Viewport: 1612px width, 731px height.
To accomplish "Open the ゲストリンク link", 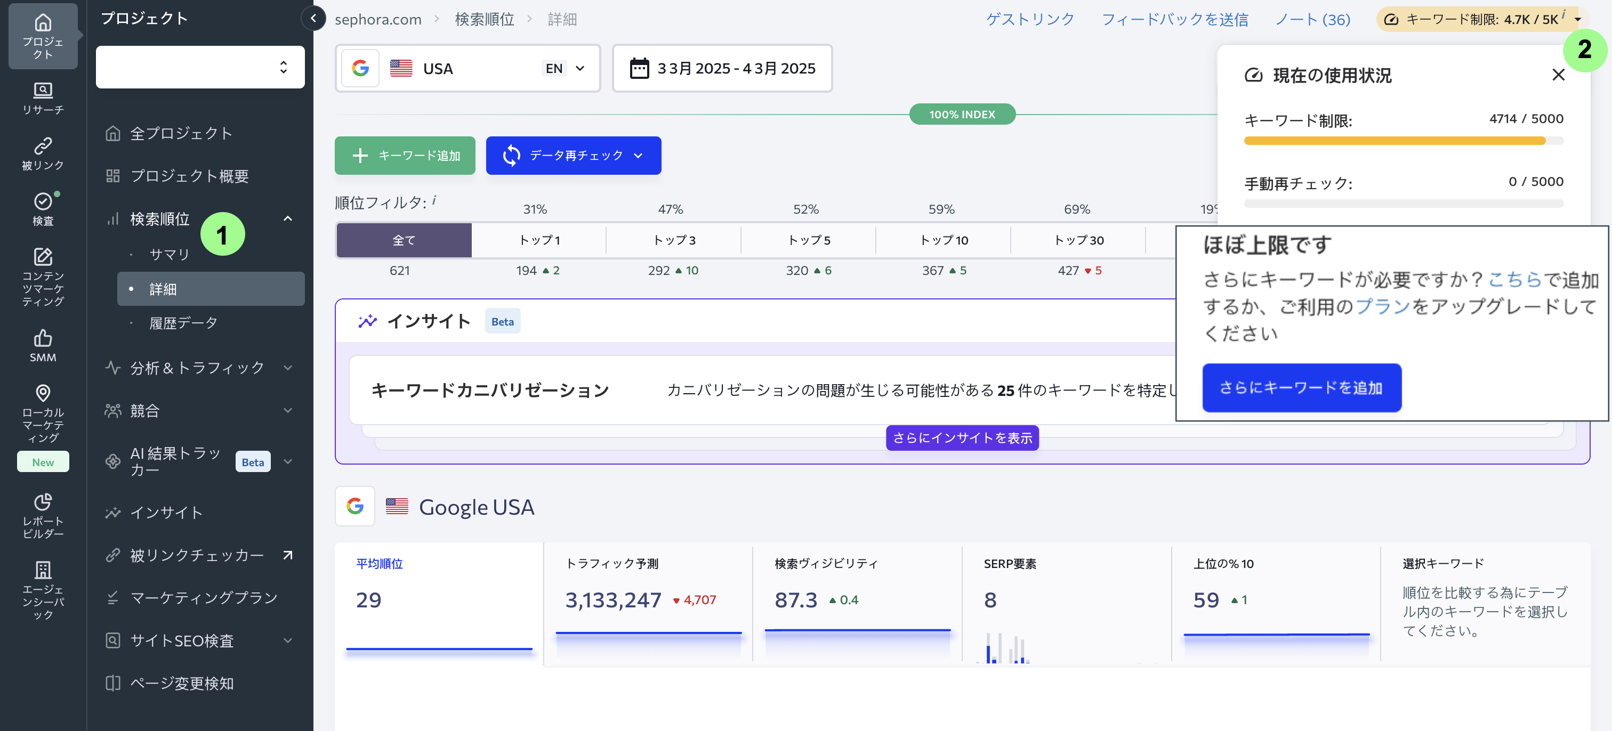I will pyautogui.click(x=1030, y=19).
